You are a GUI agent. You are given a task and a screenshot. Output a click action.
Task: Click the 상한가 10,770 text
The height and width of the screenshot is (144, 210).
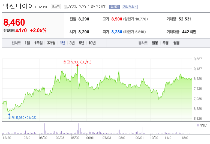pos(135,19)
